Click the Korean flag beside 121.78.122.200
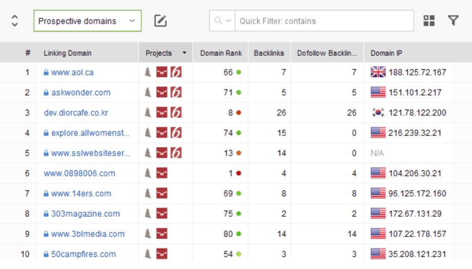 378,113
